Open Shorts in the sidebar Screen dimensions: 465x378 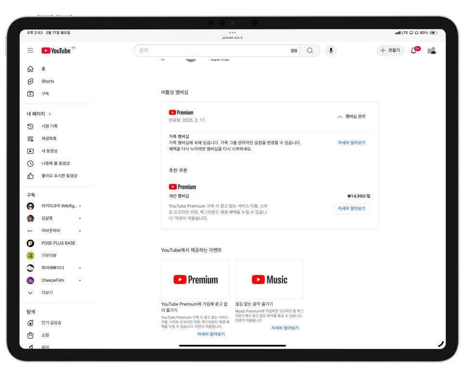click(x=48, y=81)
